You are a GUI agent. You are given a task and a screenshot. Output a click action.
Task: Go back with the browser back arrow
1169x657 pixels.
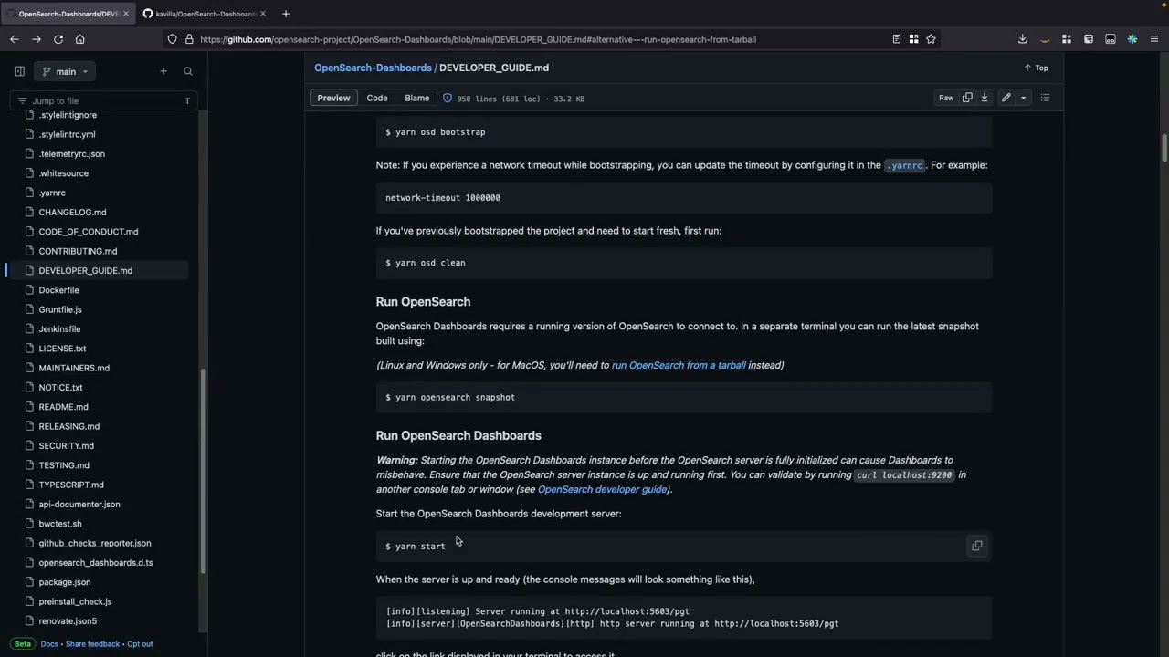click(15, 39)
